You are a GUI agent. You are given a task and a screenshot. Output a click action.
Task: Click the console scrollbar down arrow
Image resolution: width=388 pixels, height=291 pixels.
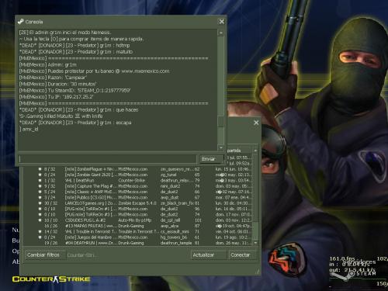tap(221, 147)
